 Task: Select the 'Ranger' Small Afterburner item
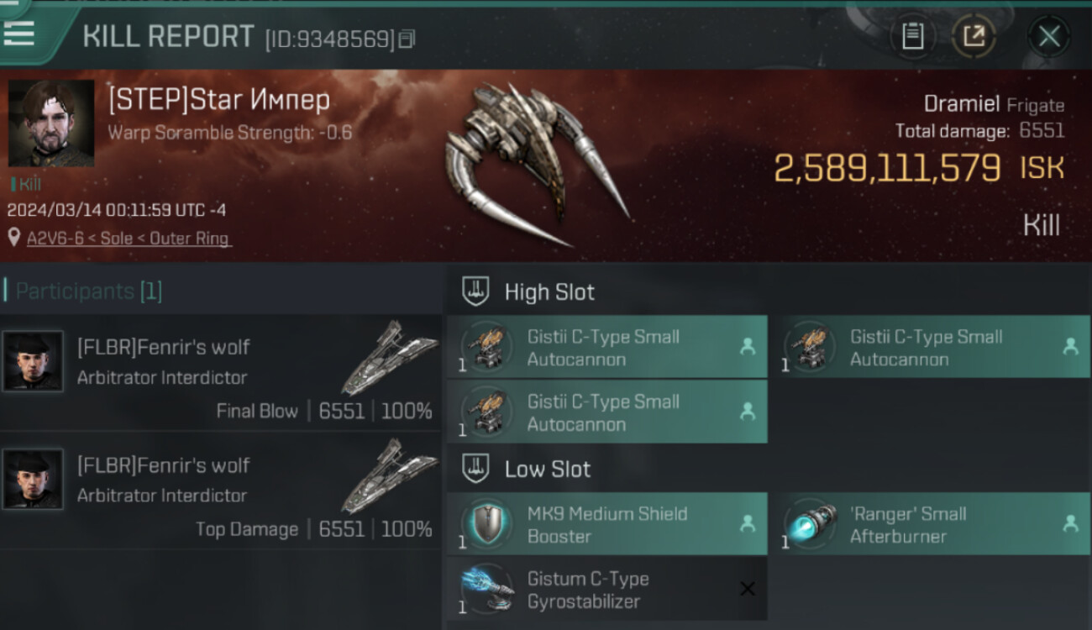[x=930, y=524]
